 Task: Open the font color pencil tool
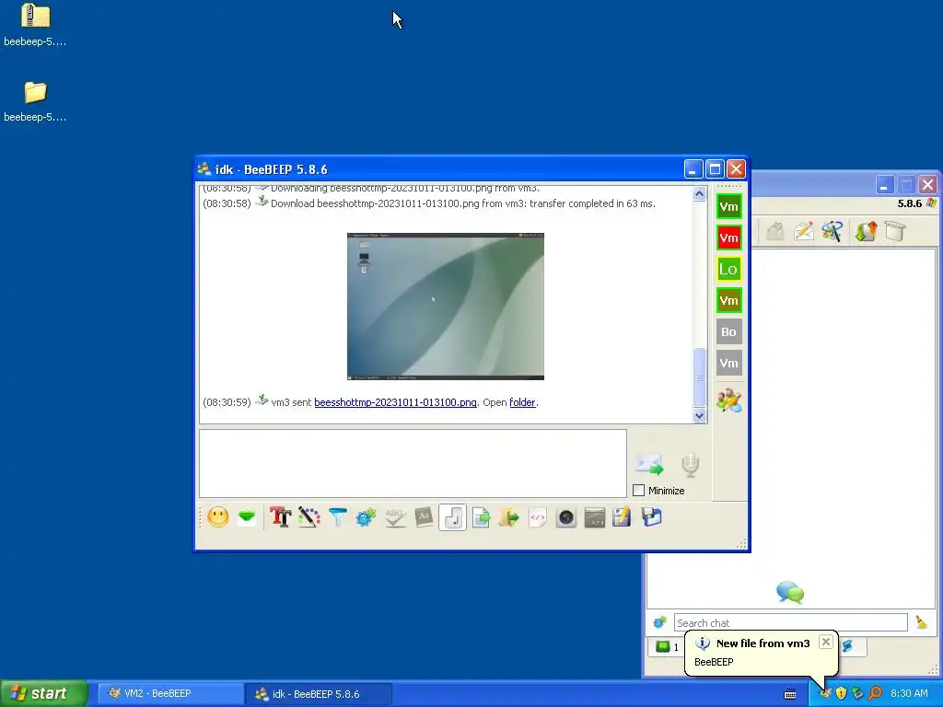click(309, 517)
